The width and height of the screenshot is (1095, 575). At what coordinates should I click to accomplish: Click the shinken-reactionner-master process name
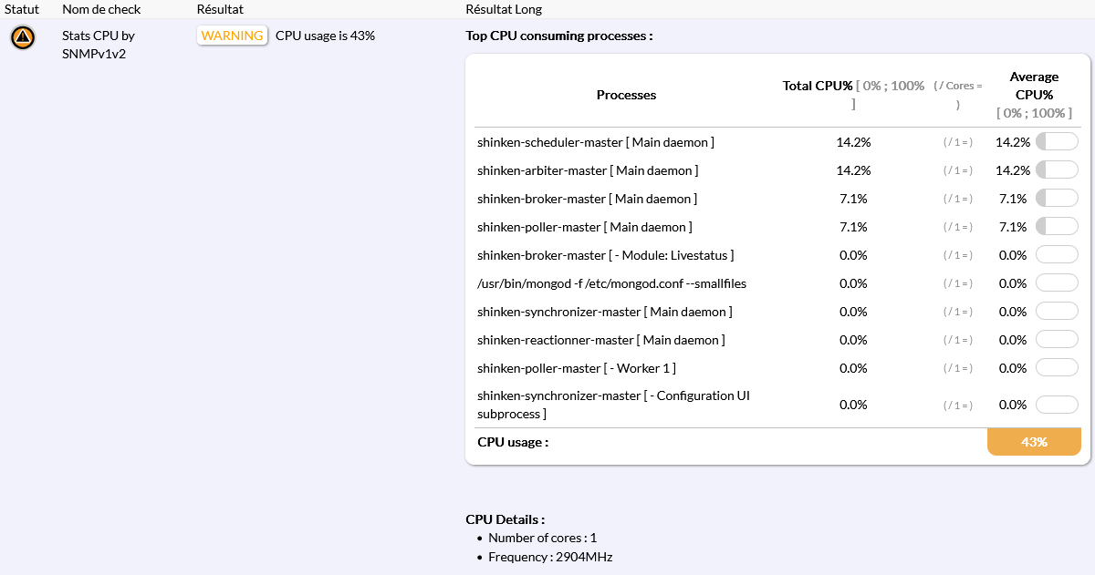click(x=600, y=340)
